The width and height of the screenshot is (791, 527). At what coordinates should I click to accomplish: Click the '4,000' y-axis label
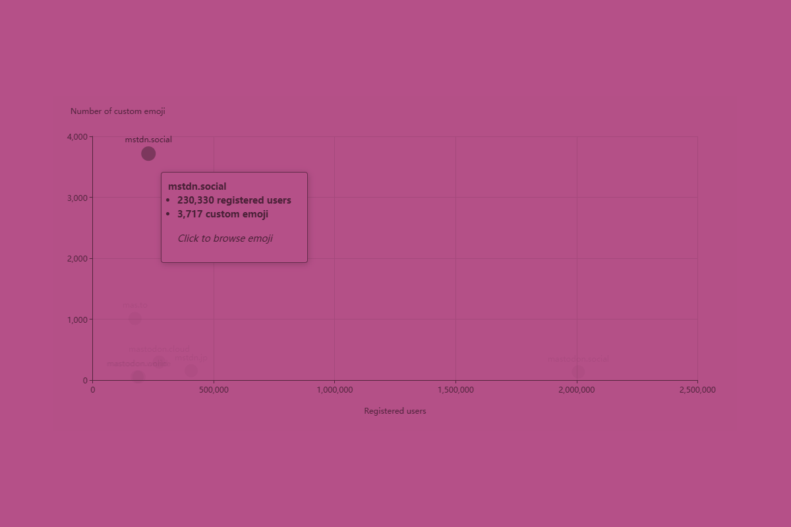77,137
